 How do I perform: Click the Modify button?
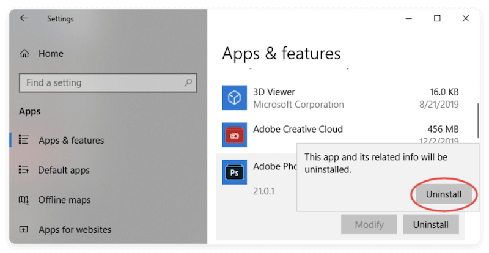[369, 224]
